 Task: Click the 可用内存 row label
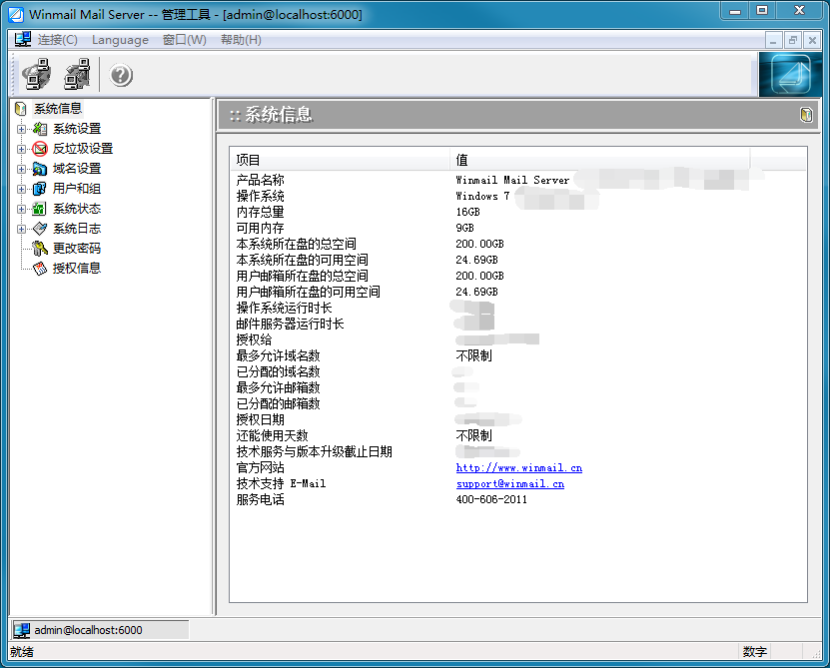pyautogui.click(x=260, y=228)
